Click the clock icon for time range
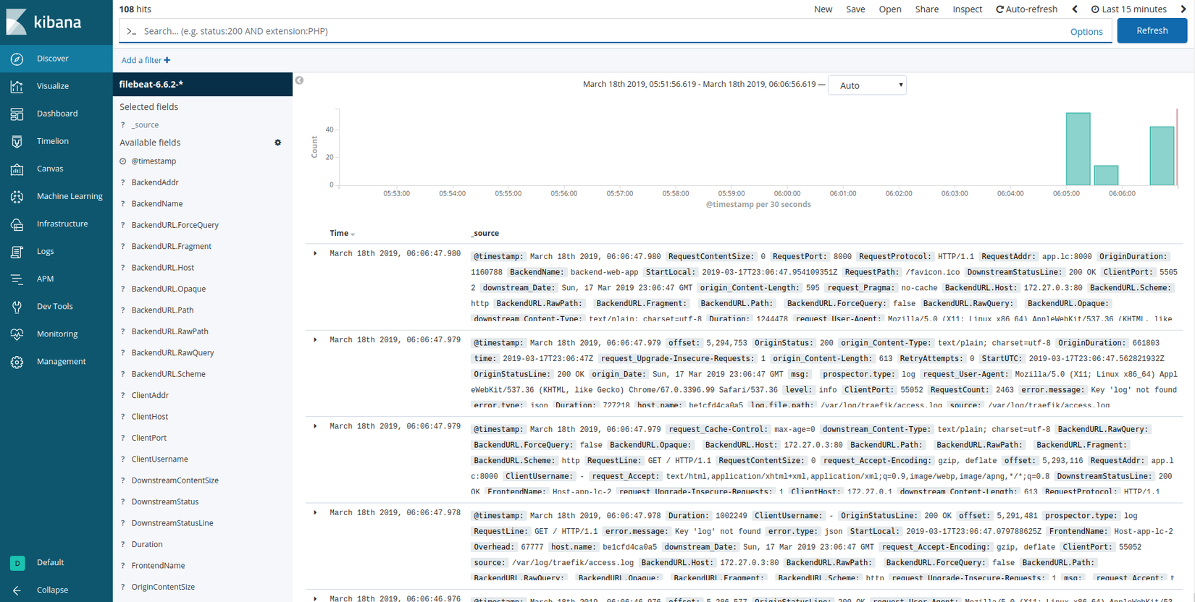The width and height of the screenshot is (1195, 602). click(1095, 9)
